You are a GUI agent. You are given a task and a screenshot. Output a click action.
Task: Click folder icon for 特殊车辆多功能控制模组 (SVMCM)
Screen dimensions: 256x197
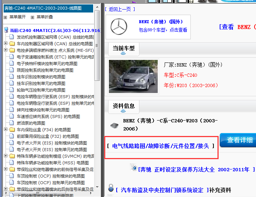(12, 156)
